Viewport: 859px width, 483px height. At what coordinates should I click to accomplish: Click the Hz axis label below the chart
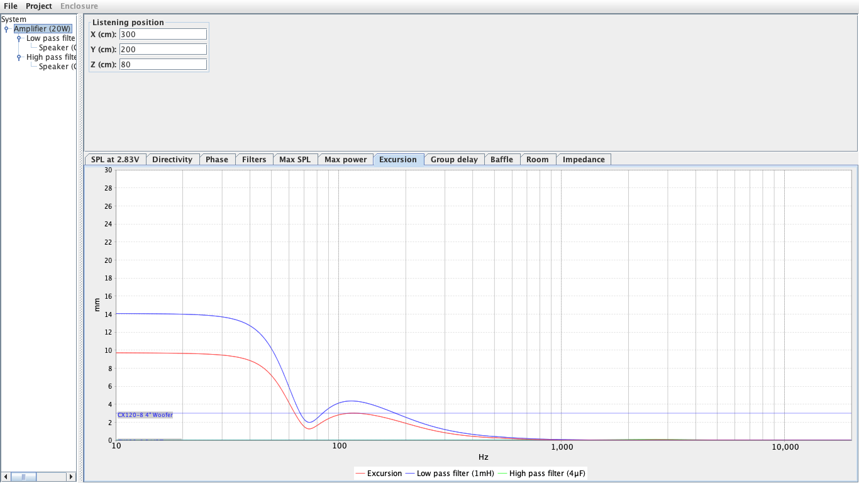click(x=483, y=457)
